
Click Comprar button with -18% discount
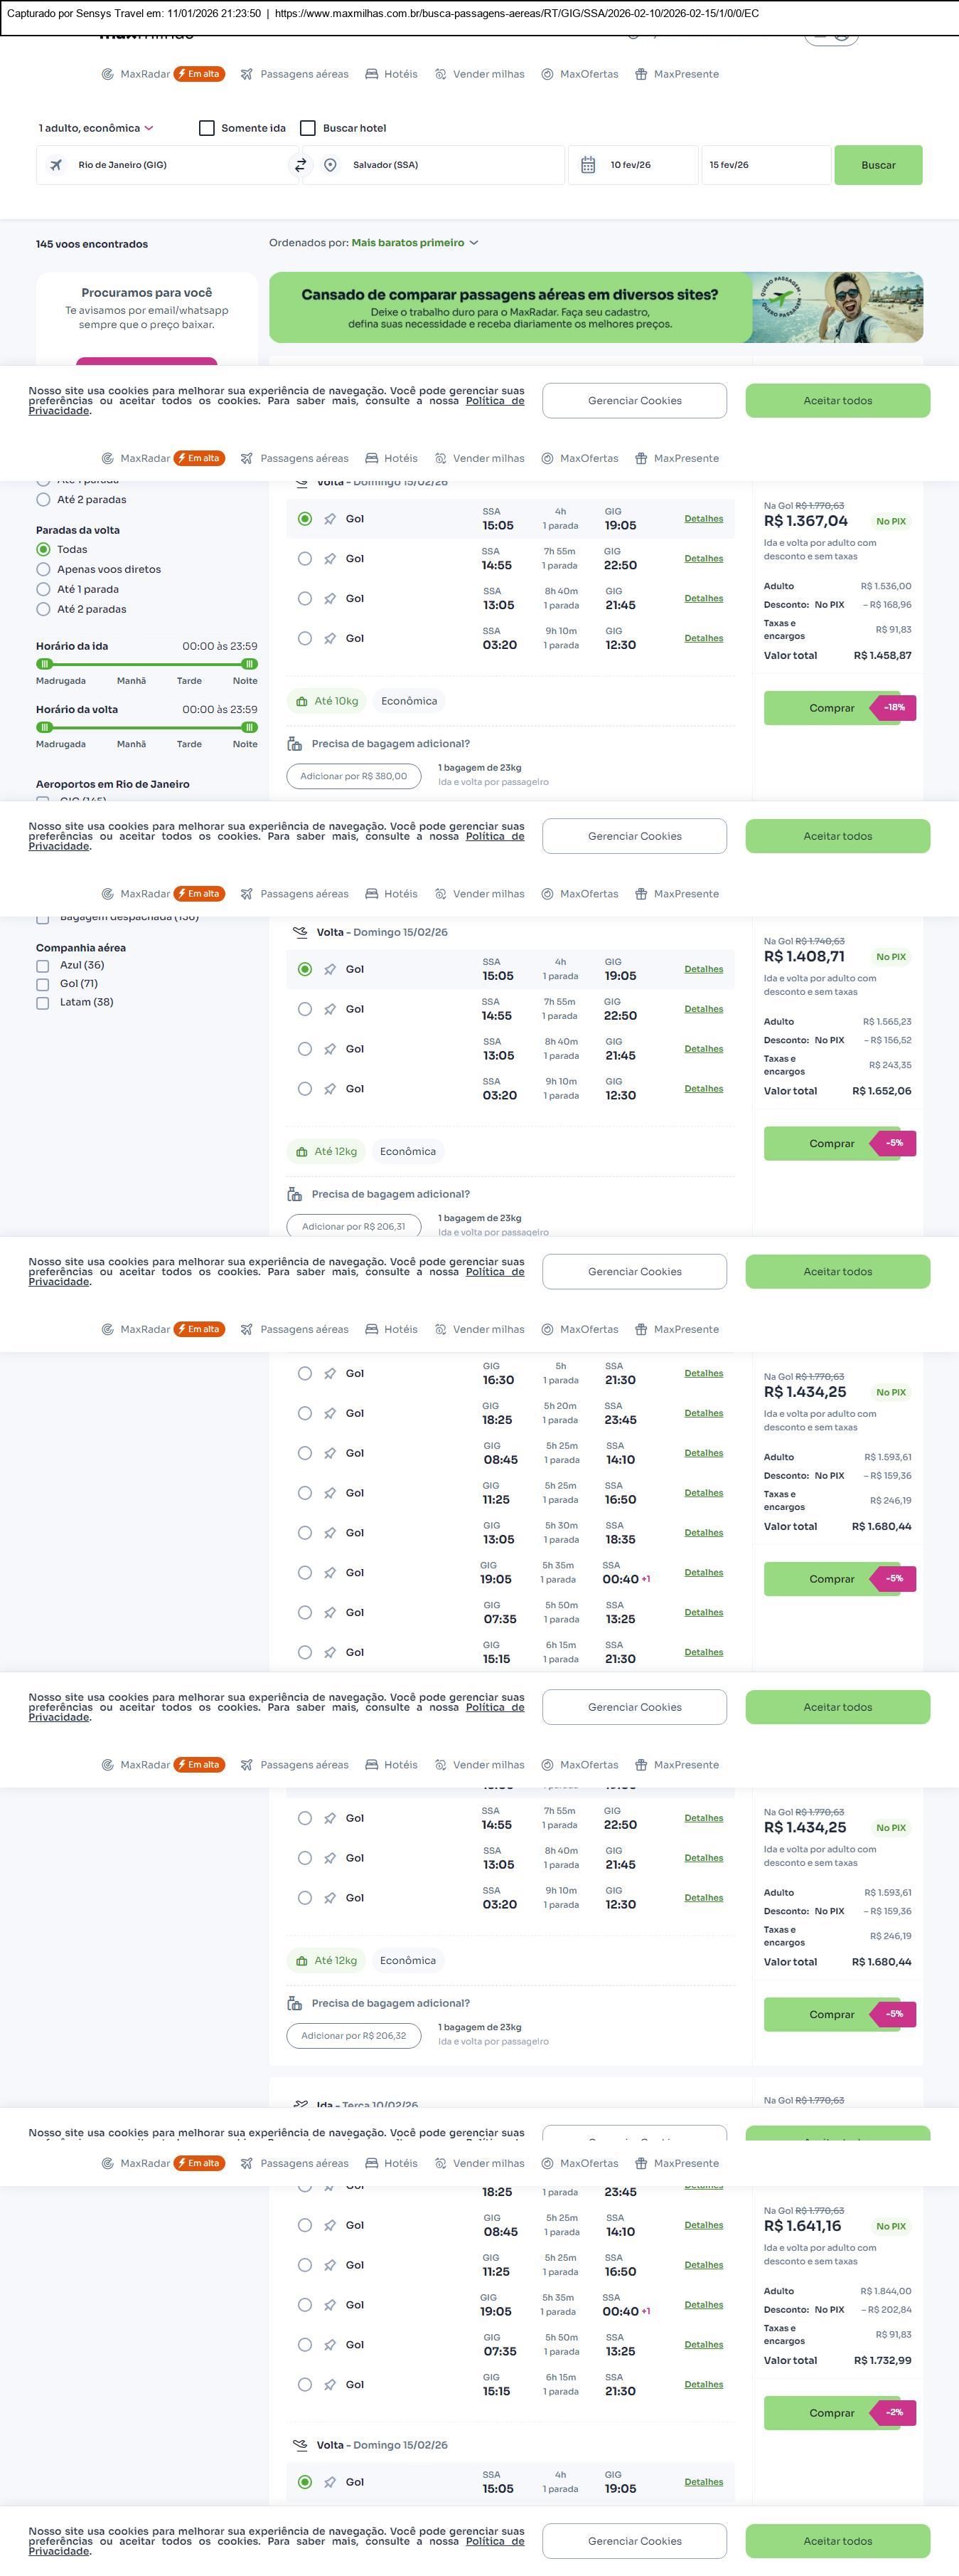831,708
